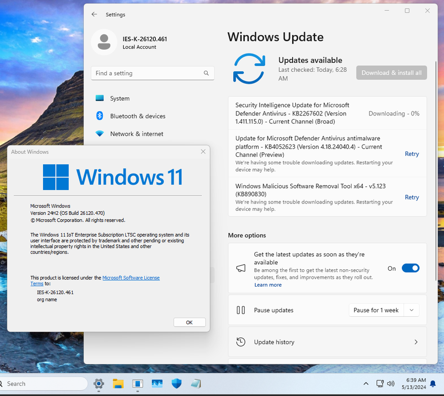Click the Update history clock icon
The image size is (444, 396).
click(241, 342)
